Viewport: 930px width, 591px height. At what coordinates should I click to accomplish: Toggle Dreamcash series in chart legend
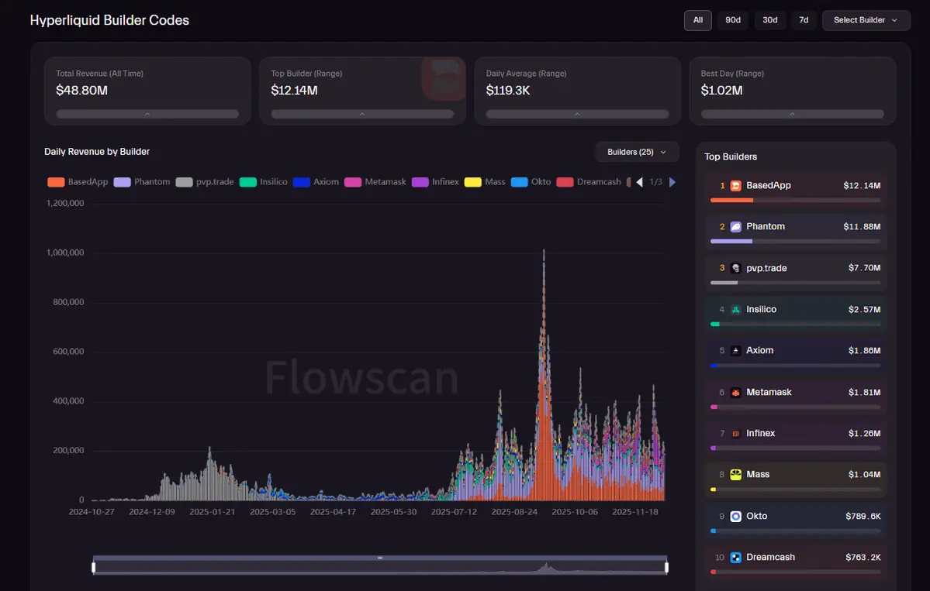pos(589,182)
